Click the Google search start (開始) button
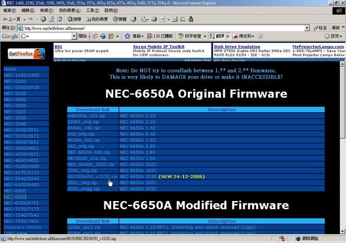The width and height of the screenshot is (346, 243). coord(83,36)
